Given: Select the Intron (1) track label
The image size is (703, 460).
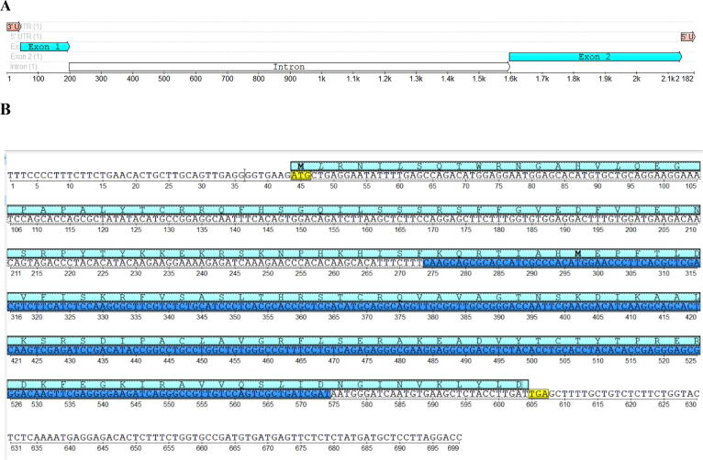Looking at the screenshot, I should [25, 67].
